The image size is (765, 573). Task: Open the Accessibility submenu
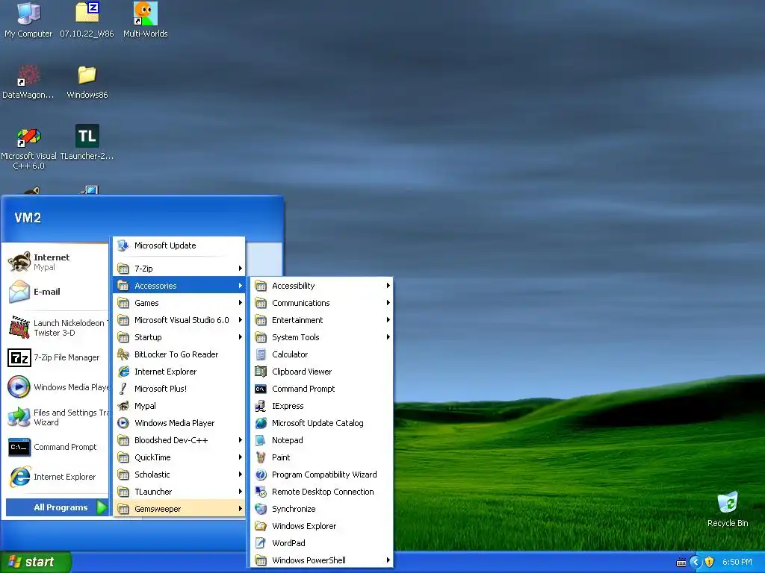click(x=321, y=286)
